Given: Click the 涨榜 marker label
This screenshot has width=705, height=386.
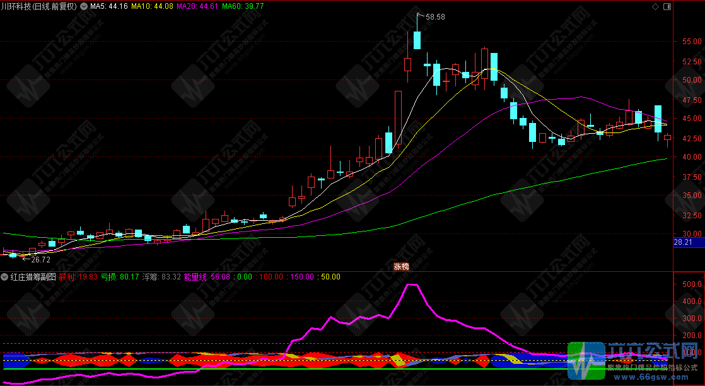Looking at the screenshot, I should pos(402,267).
